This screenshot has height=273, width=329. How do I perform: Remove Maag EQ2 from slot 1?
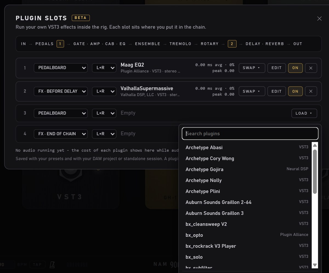click(x=311, y=68)
